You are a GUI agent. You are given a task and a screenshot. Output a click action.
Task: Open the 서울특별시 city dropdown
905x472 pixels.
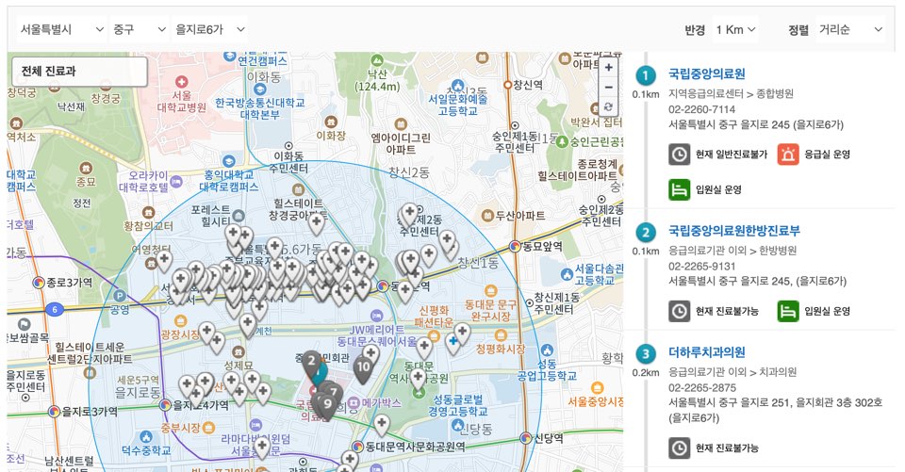click(62, 29)
